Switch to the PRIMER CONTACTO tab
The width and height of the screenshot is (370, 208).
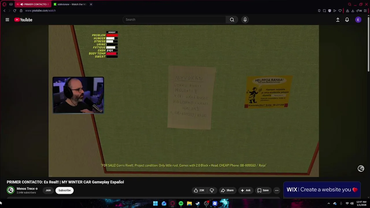click(33, 4)
